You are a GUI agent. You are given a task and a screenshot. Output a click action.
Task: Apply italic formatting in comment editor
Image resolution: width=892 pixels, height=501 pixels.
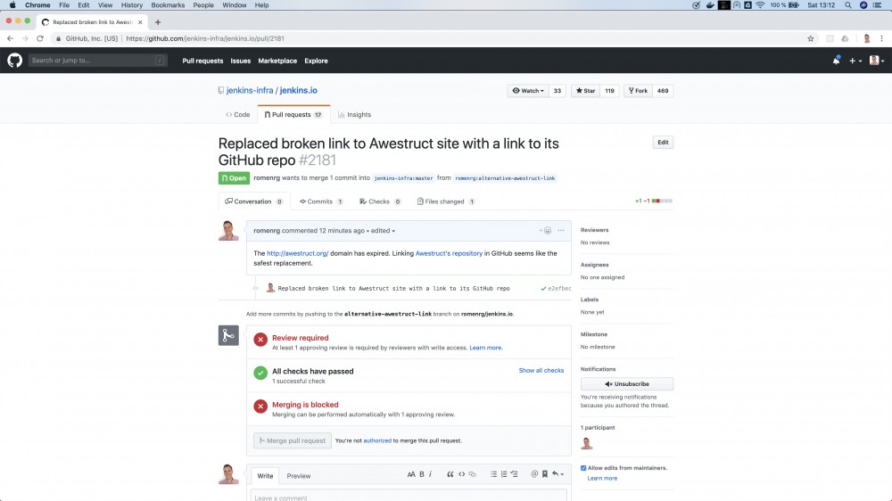(x=430, y=474)
